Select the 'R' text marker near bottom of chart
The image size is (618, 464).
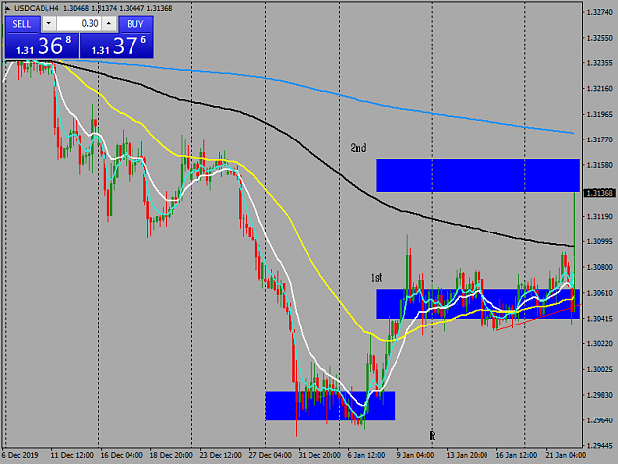432,436
